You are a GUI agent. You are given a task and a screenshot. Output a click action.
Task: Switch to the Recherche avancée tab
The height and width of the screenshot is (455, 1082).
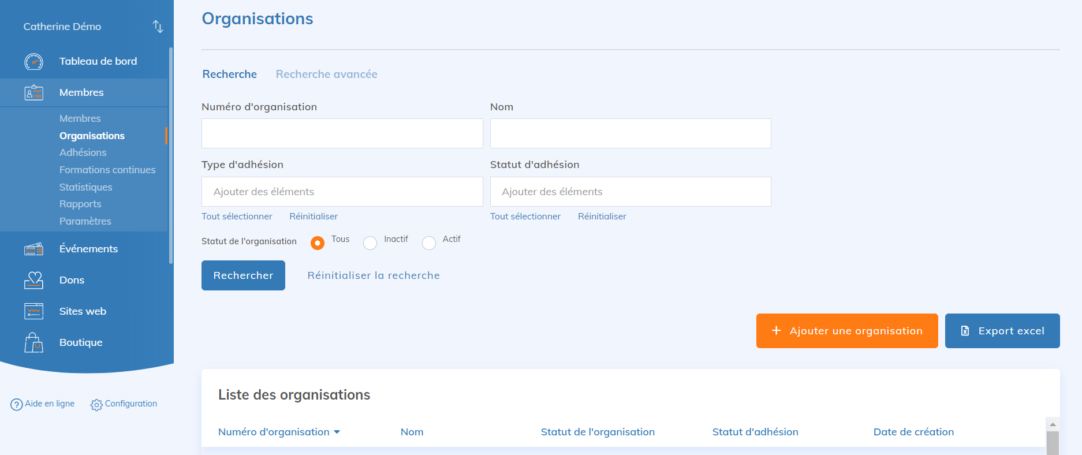coord(326,74)
